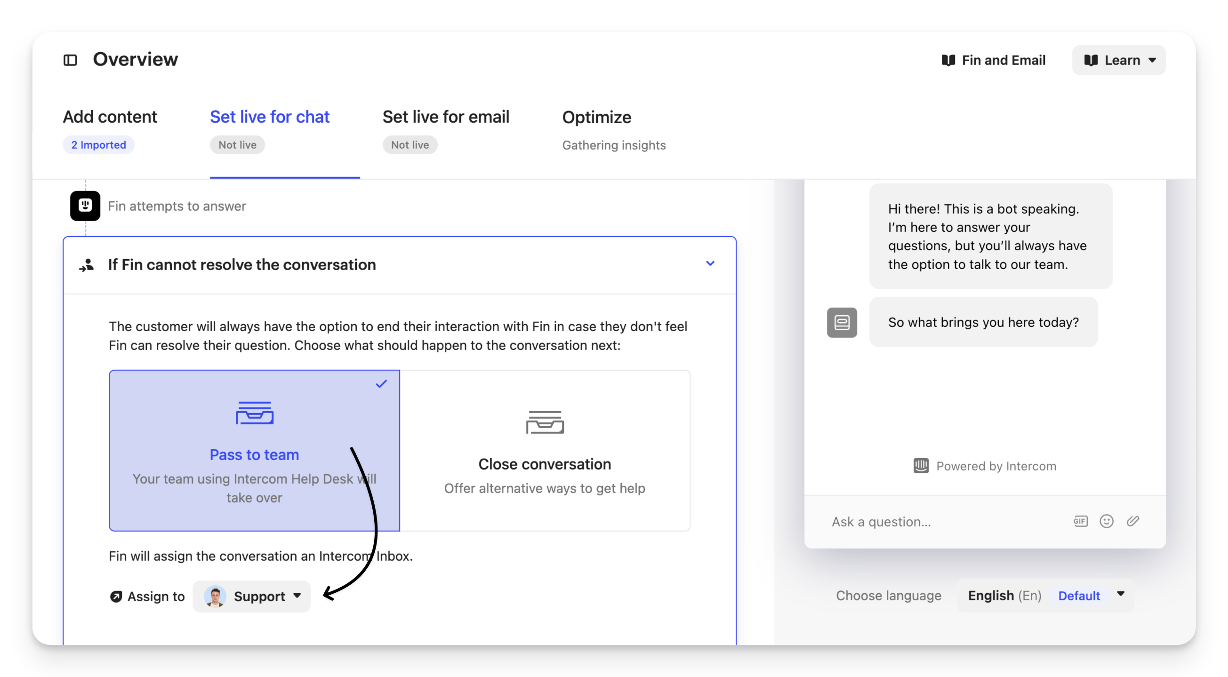Click the Fin bot icon in workflow
This screenshot has height=677, width=1228.
tap(85, 206)
